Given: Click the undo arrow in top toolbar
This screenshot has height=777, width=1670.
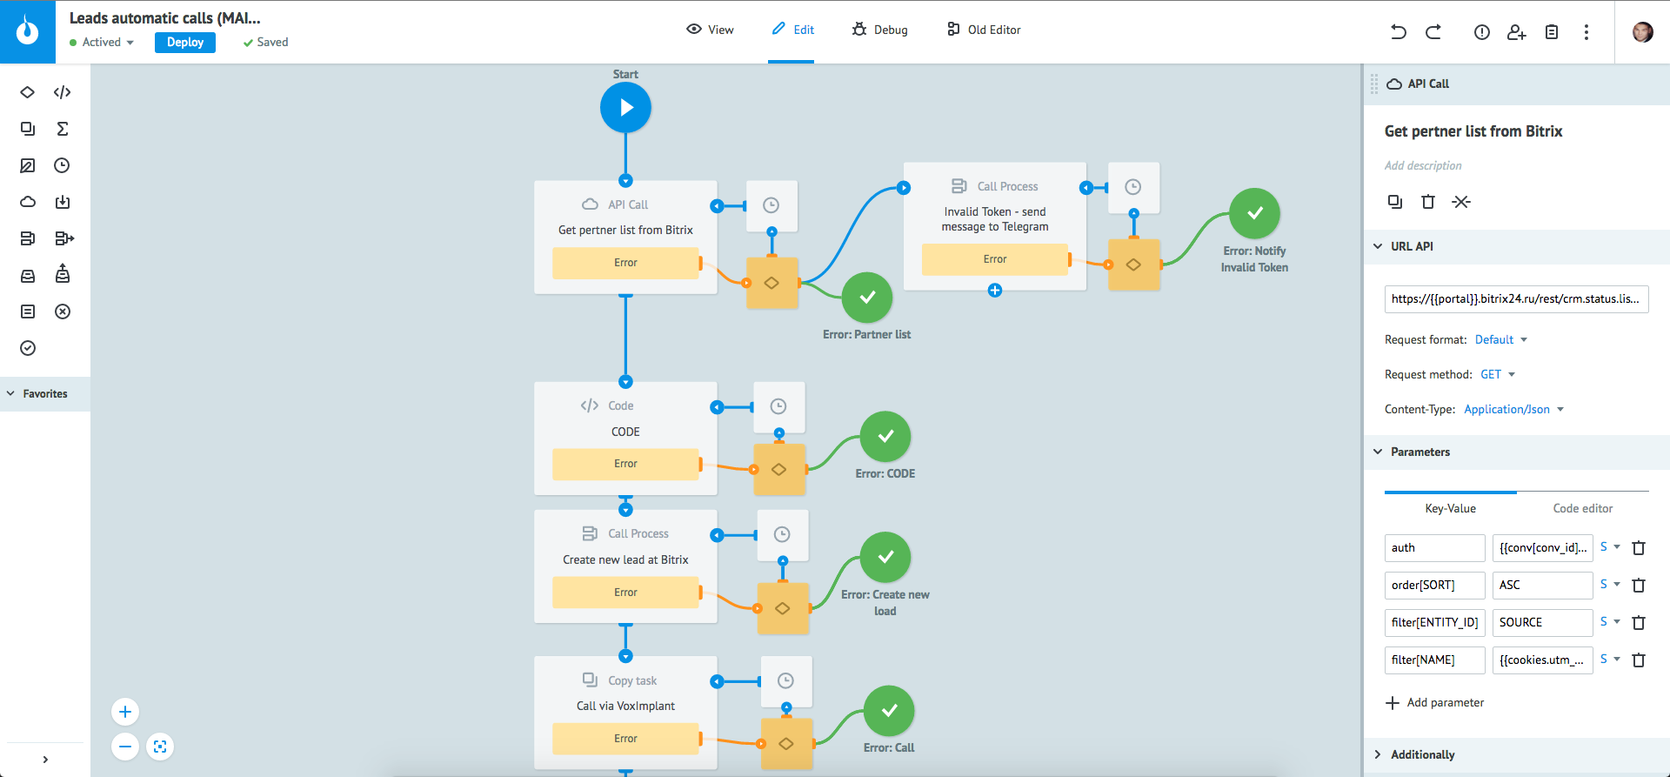Looking at the screenshot, I should coord(1398,32).
